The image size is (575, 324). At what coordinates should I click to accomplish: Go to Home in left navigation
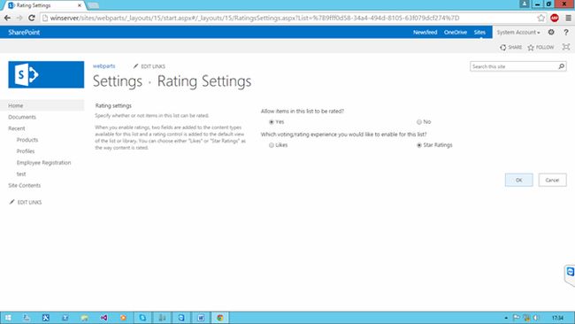click(16, 105)
